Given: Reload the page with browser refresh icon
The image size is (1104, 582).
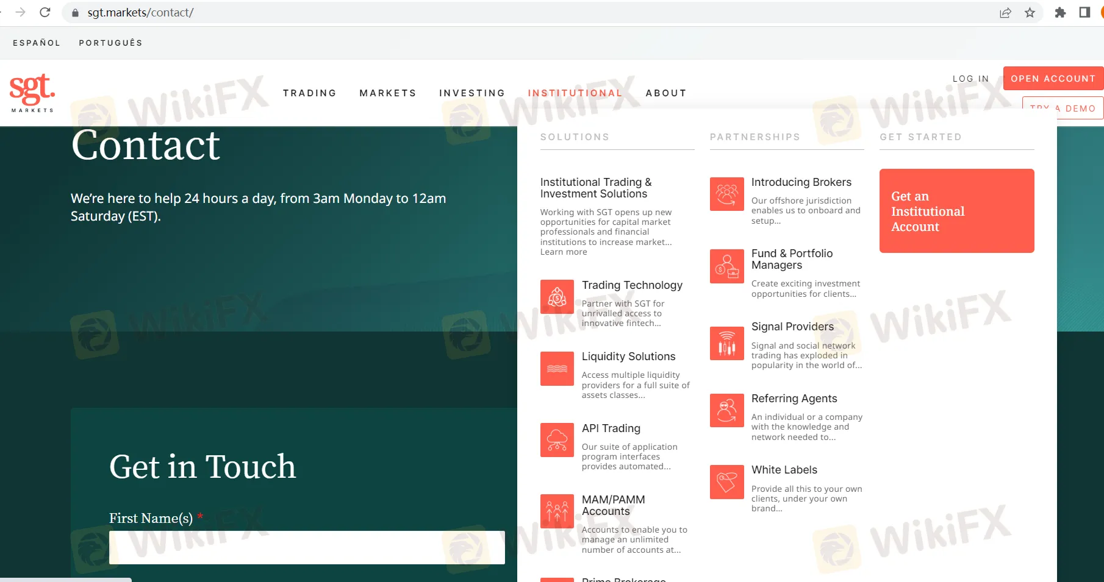Looking at the screenshot, I should click(x=45, y=12).
